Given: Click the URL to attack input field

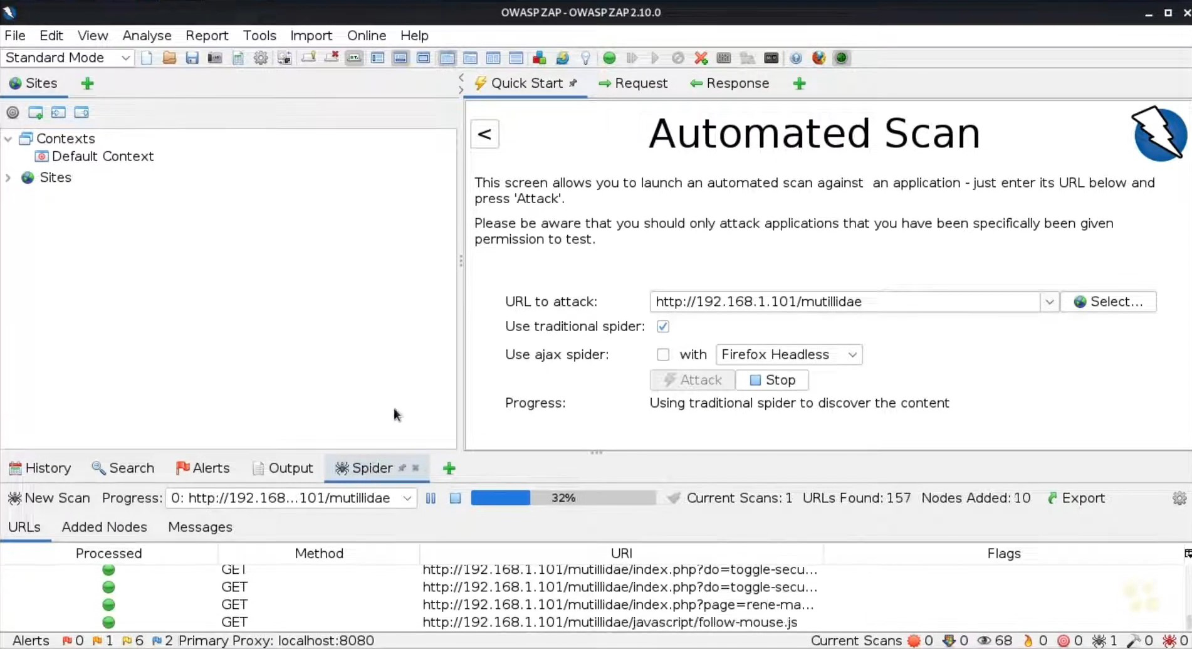Looking at the screenshot, I should pyautogui.click(x=845, y=302).
